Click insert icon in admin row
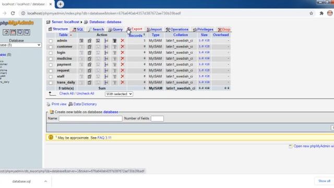 [106, 41]
